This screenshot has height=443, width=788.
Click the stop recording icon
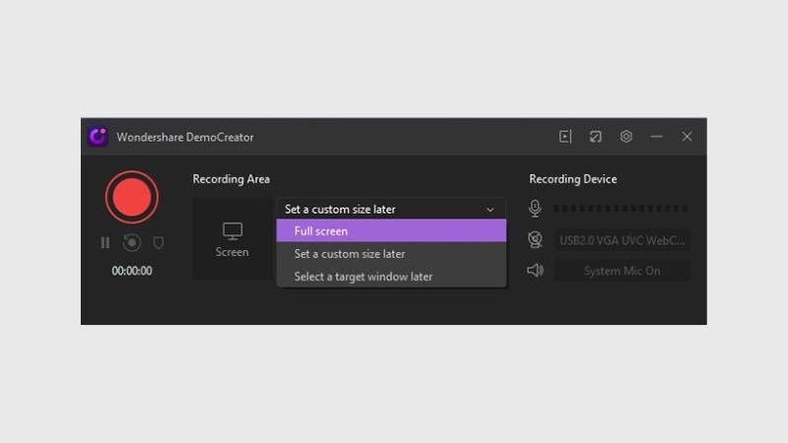coord(132,242)
